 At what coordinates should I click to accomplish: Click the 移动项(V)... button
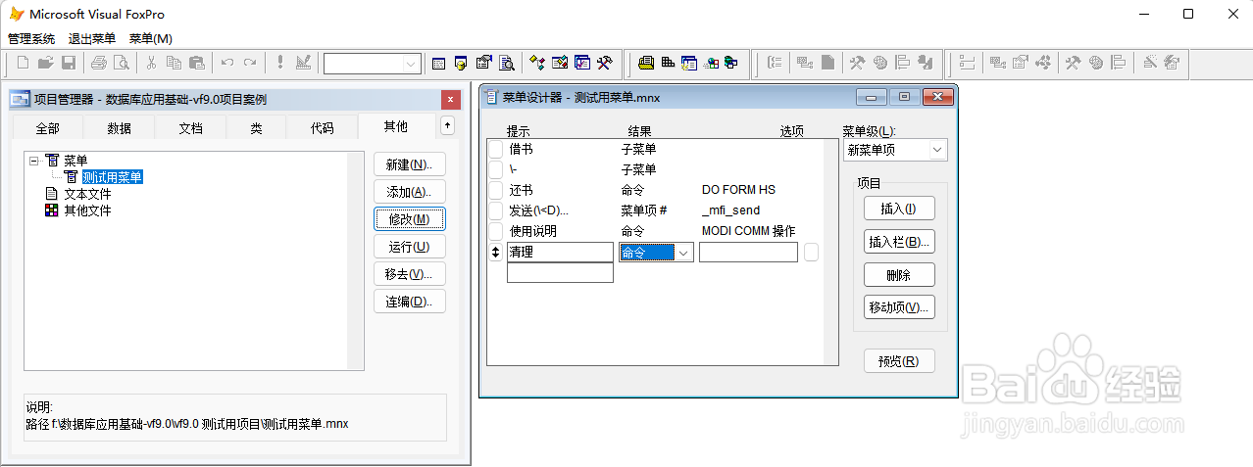tap(899, 307)
